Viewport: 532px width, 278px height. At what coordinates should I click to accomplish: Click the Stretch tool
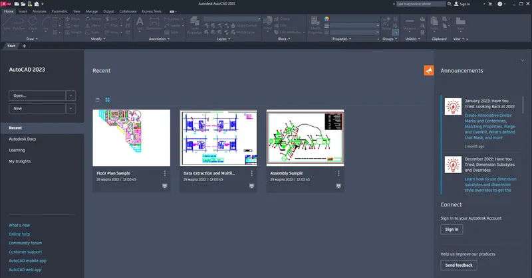[73, 32]
